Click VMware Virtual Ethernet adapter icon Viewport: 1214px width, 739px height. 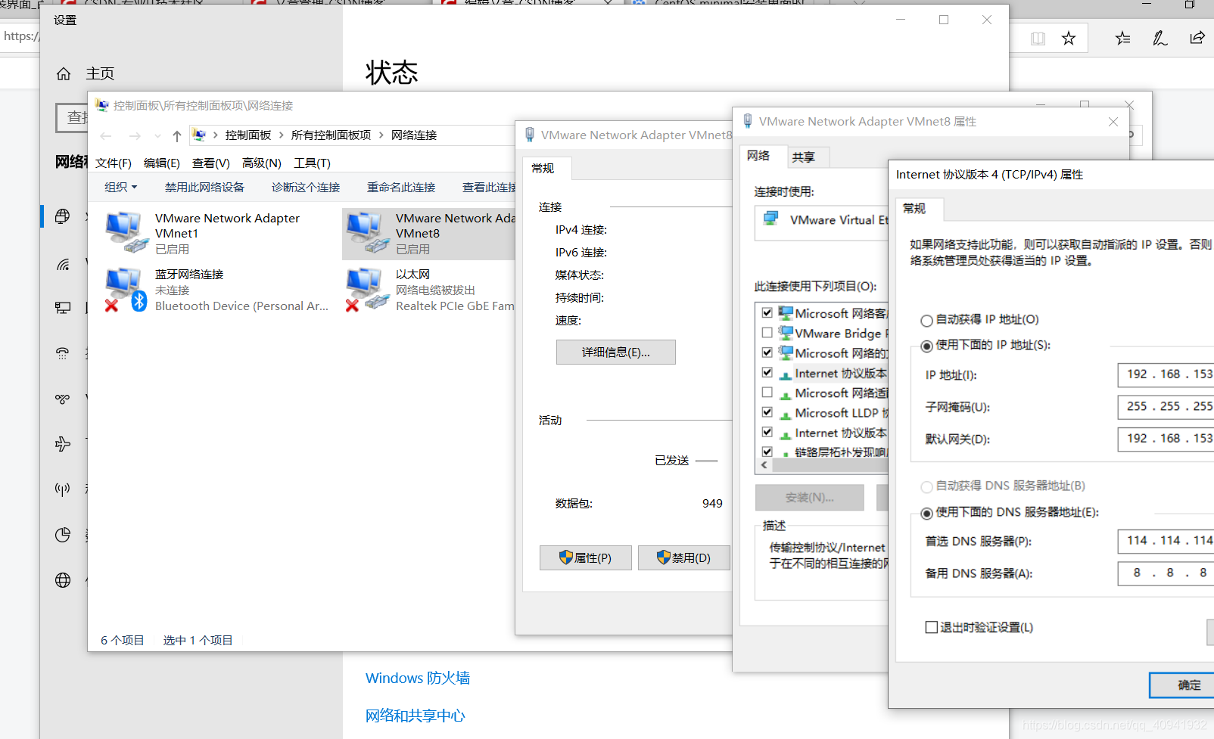771,219
